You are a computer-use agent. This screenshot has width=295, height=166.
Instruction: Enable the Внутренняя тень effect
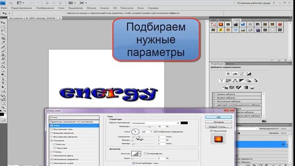click(52, 130)
